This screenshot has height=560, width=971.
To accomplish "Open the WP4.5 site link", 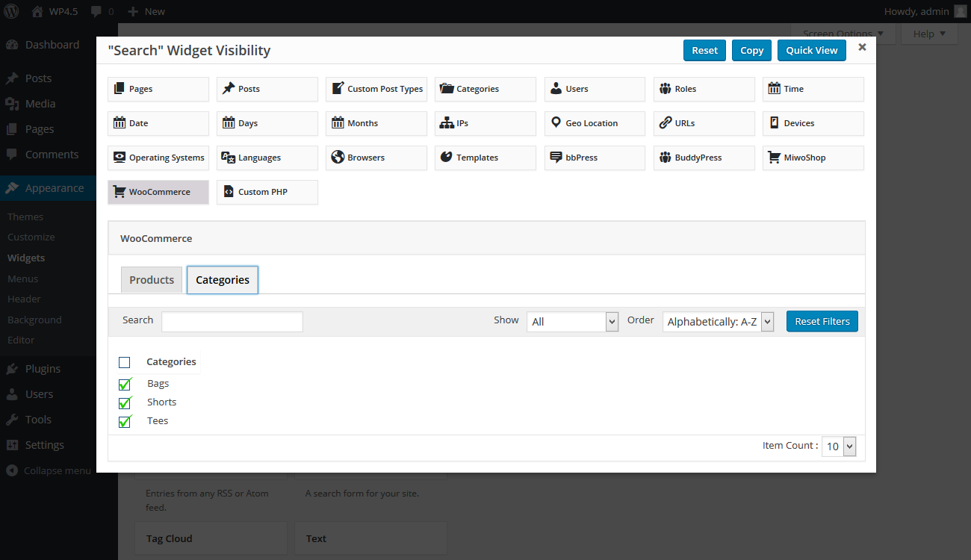I will click(x=55, y=11).
